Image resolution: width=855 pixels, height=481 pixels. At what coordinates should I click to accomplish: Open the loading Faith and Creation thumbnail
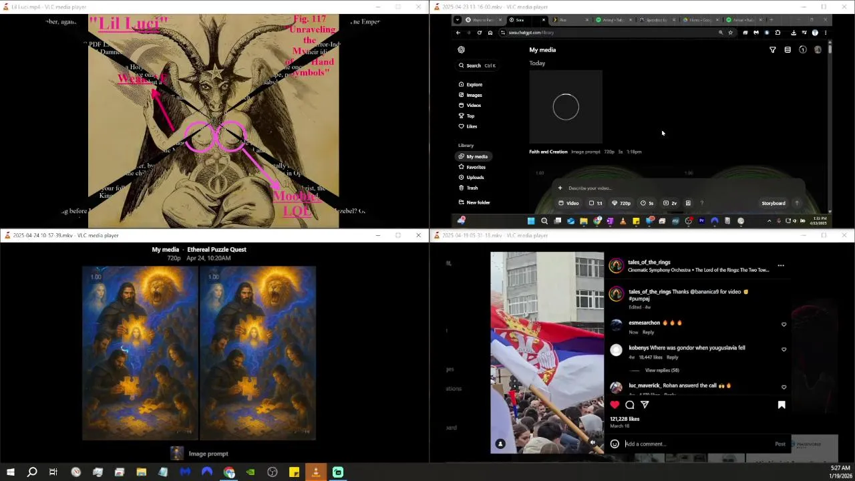(x=566, y=107)
